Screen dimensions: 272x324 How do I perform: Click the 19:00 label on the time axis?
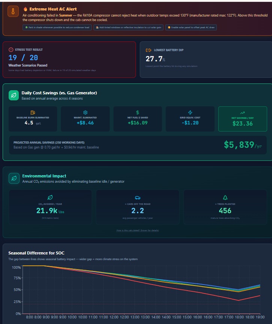pos(260,317)
